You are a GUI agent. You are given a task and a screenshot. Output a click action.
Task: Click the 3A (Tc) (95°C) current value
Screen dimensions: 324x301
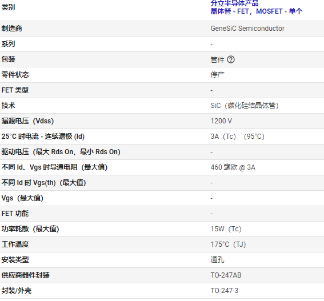(237, 137)
